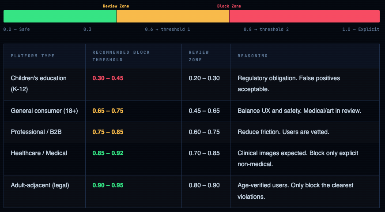The width and height of the screenshot is (385, 212).
Task: Click the 0.70 – 0.85 review zone value
Action: pyautogui.click(x=204, y=153)
